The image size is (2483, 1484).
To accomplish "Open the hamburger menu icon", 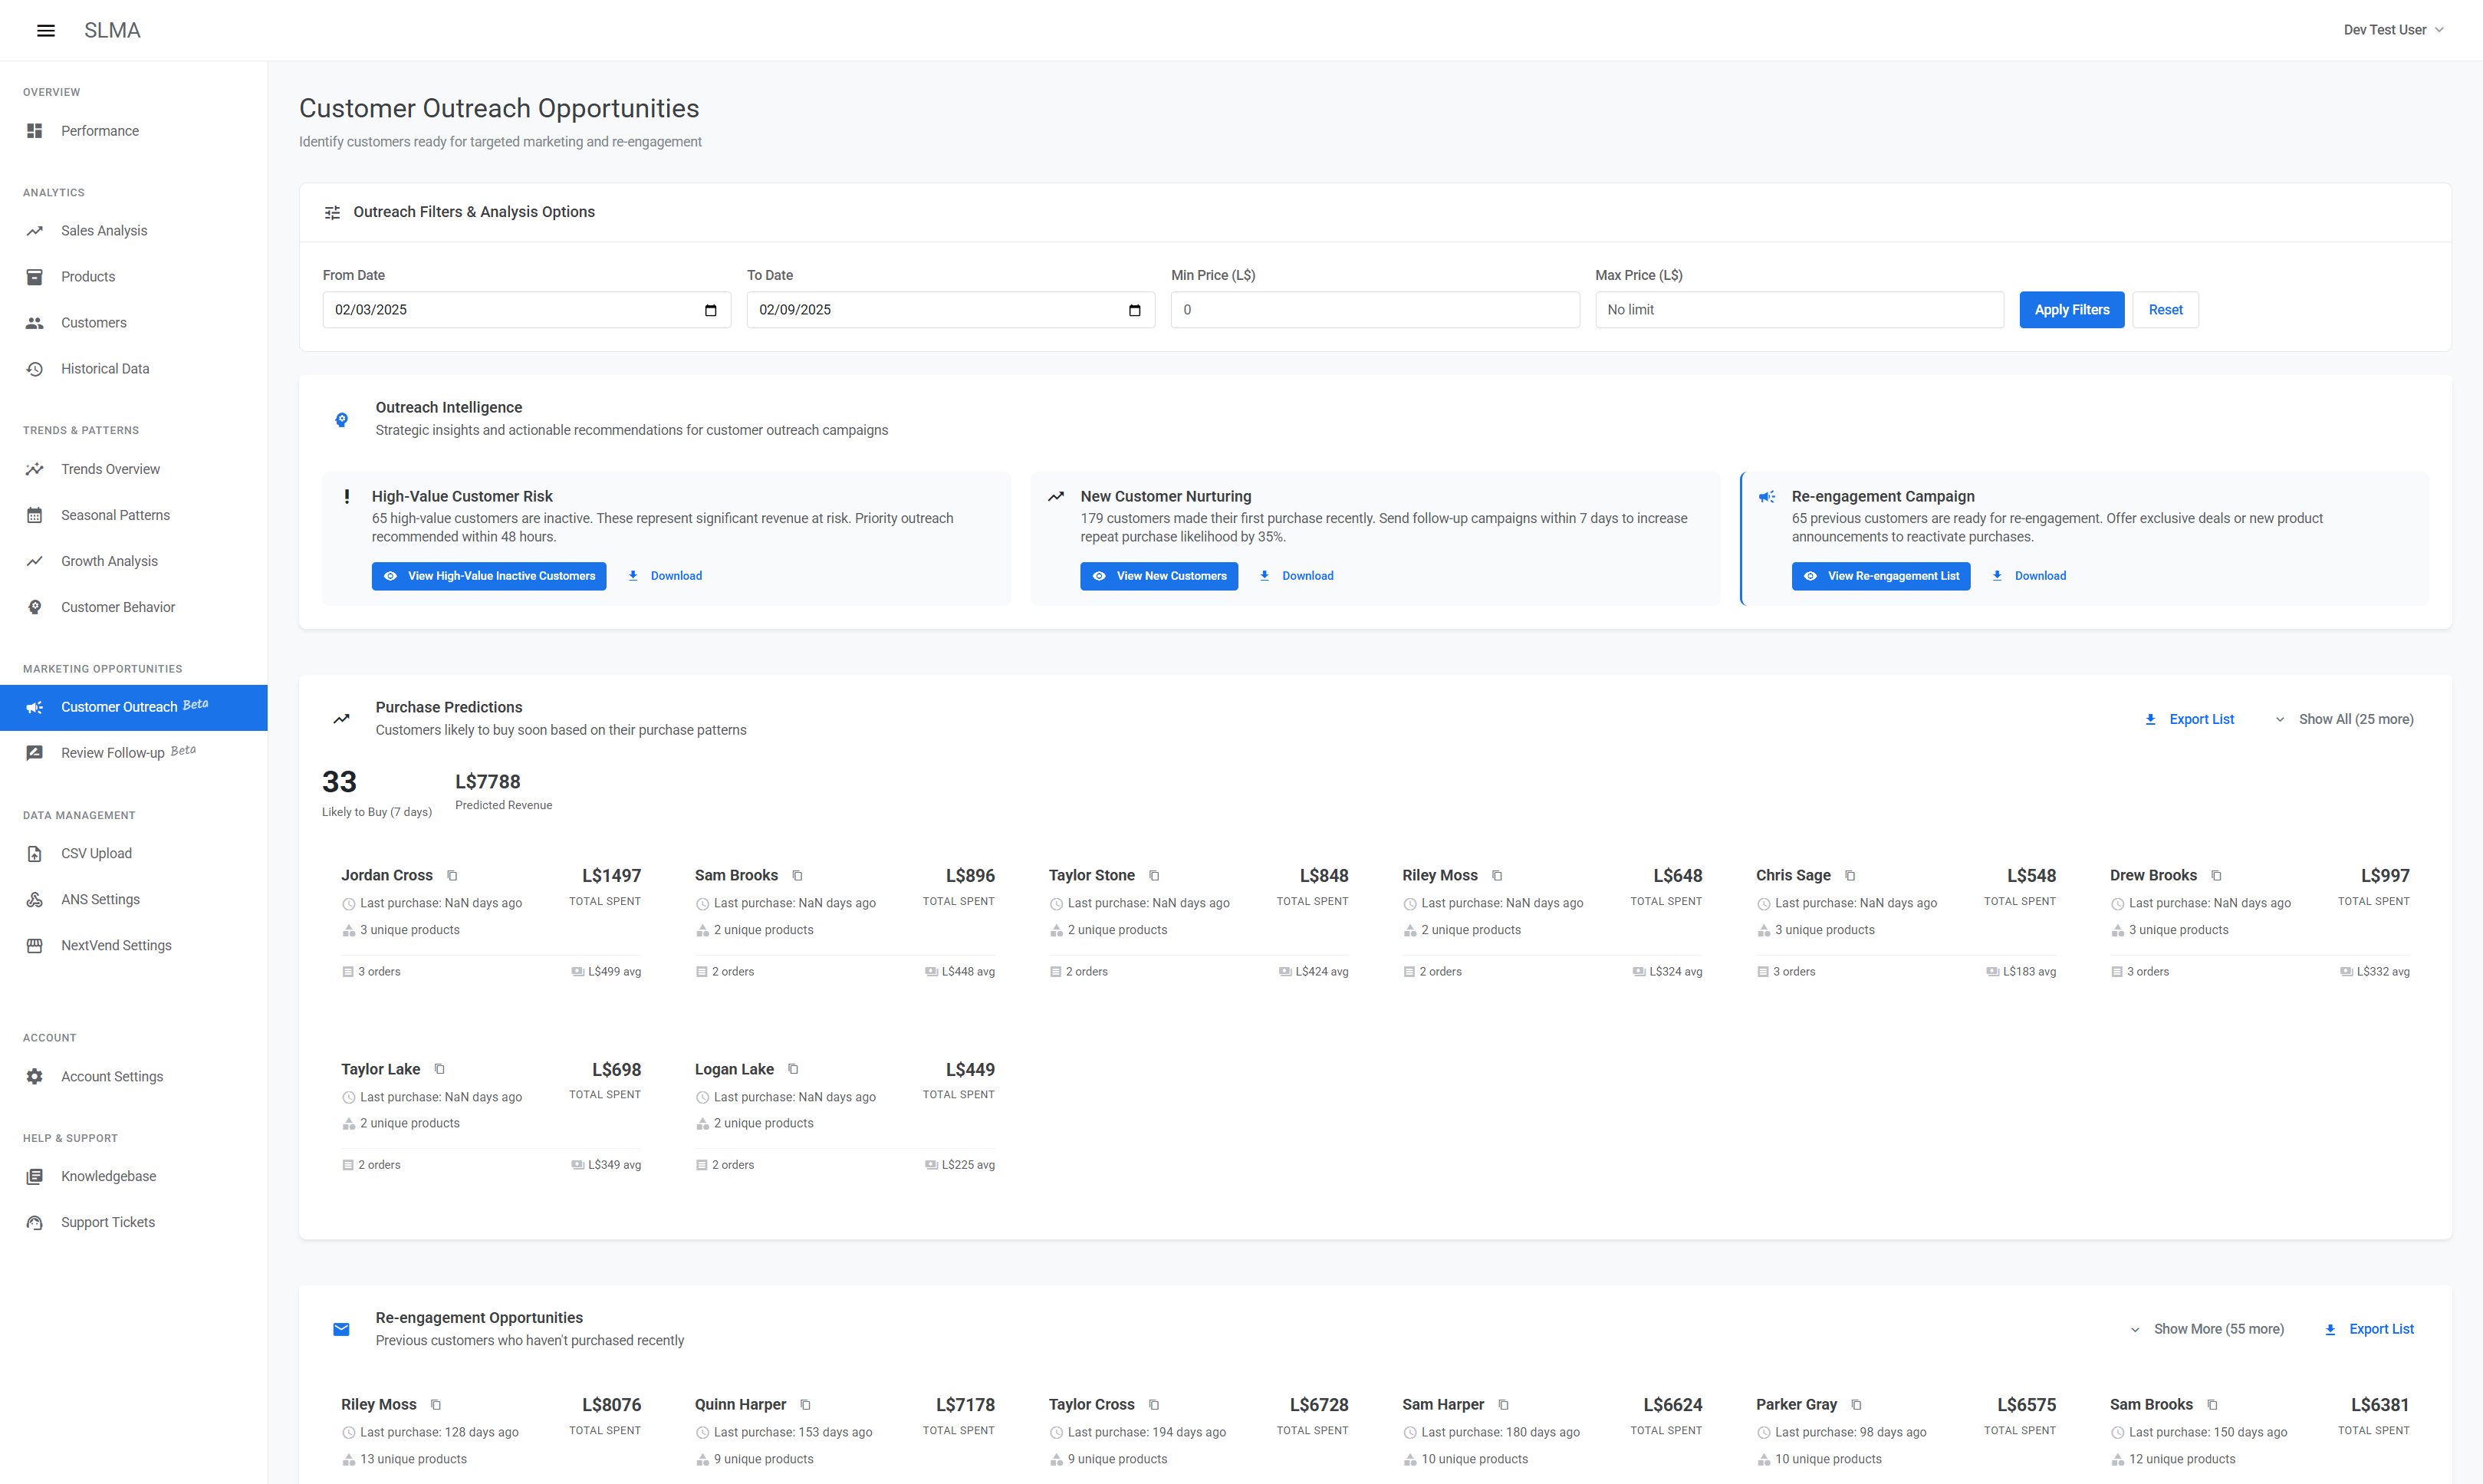I will [x=46, y=30].
